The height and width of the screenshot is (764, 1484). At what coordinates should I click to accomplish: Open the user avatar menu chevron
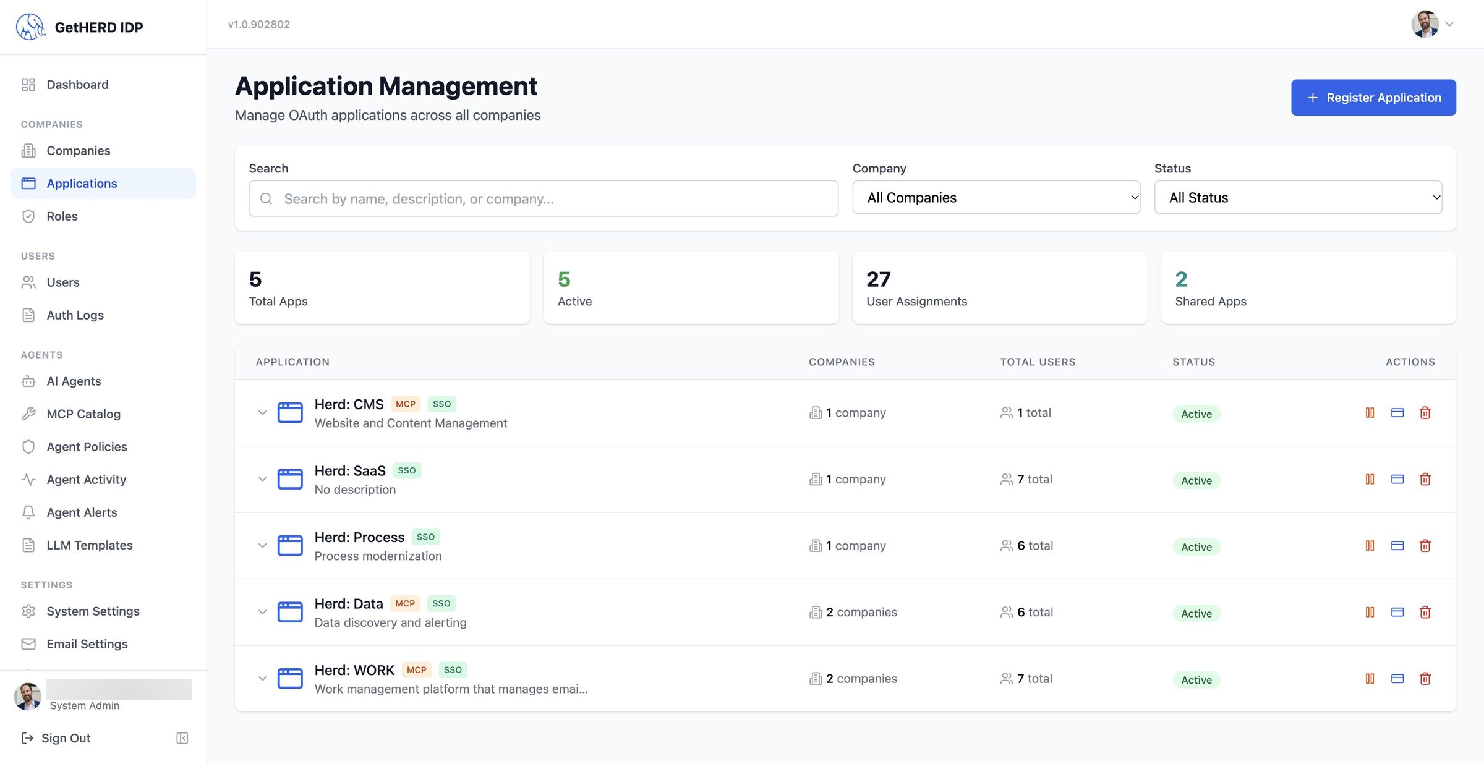coord(1449,24)
